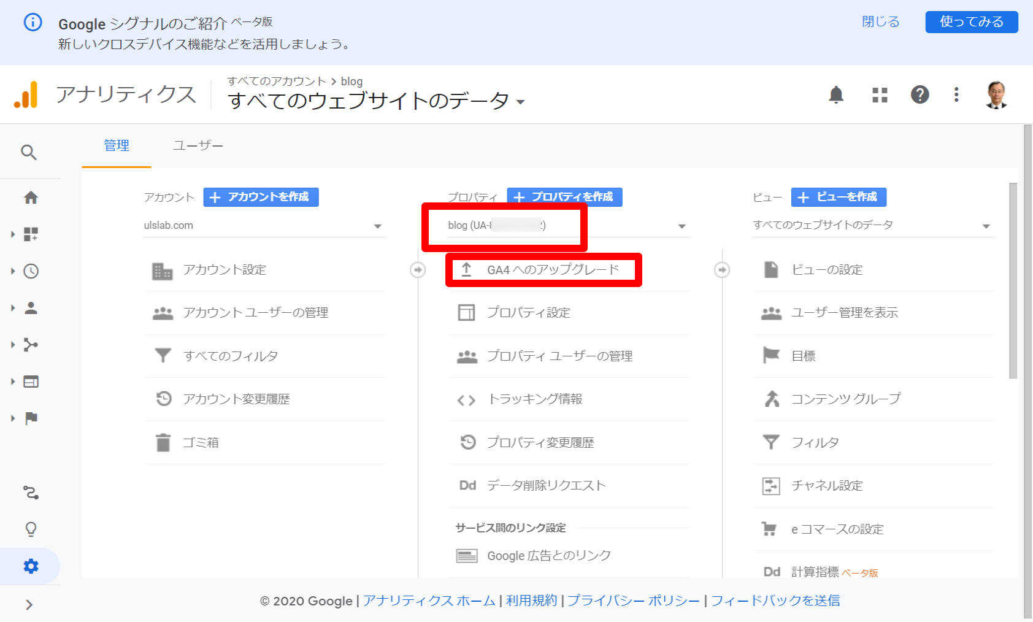Viewport: 1033px width, 622px height.
Task: Click GA4 へのアップグレード
Action: [553, 270]
